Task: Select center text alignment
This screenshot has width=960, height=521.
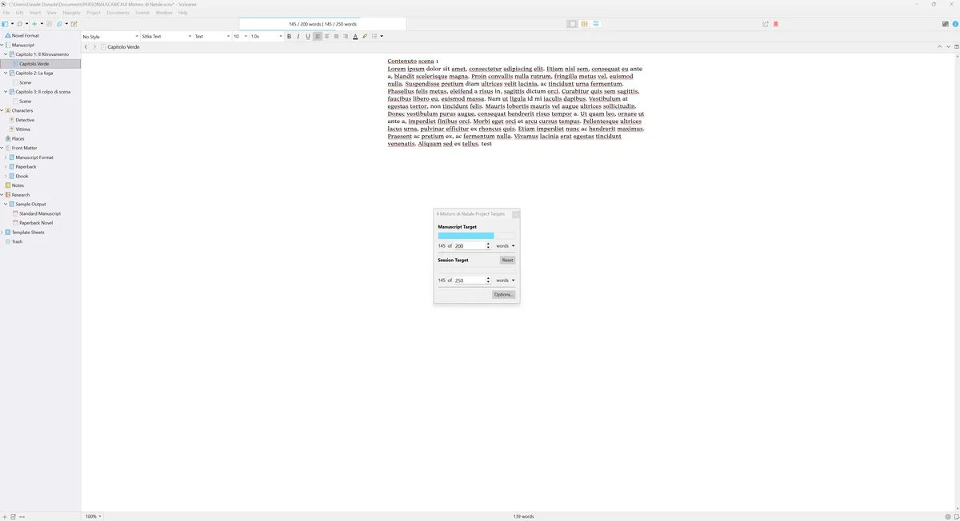Action: (326, 36)
